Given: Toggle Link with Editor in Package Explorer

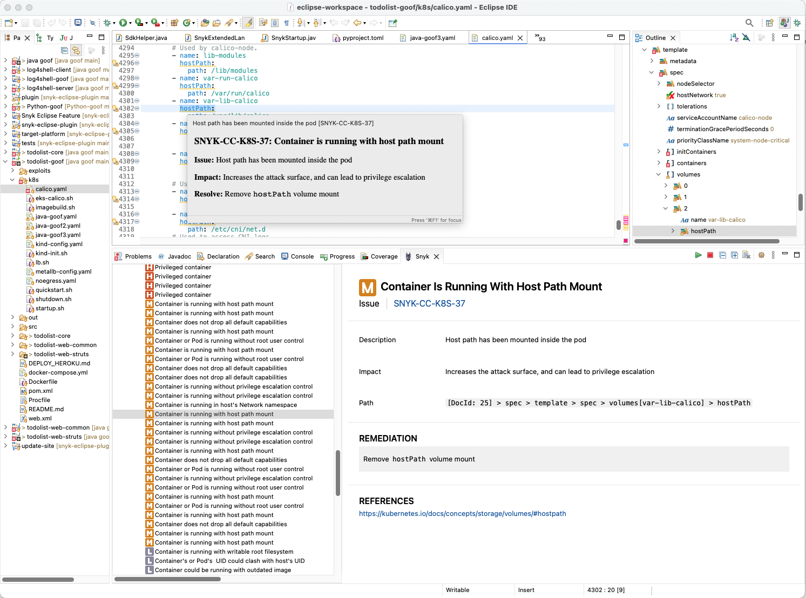Looking at the screenshot, I should pos(76,50).
